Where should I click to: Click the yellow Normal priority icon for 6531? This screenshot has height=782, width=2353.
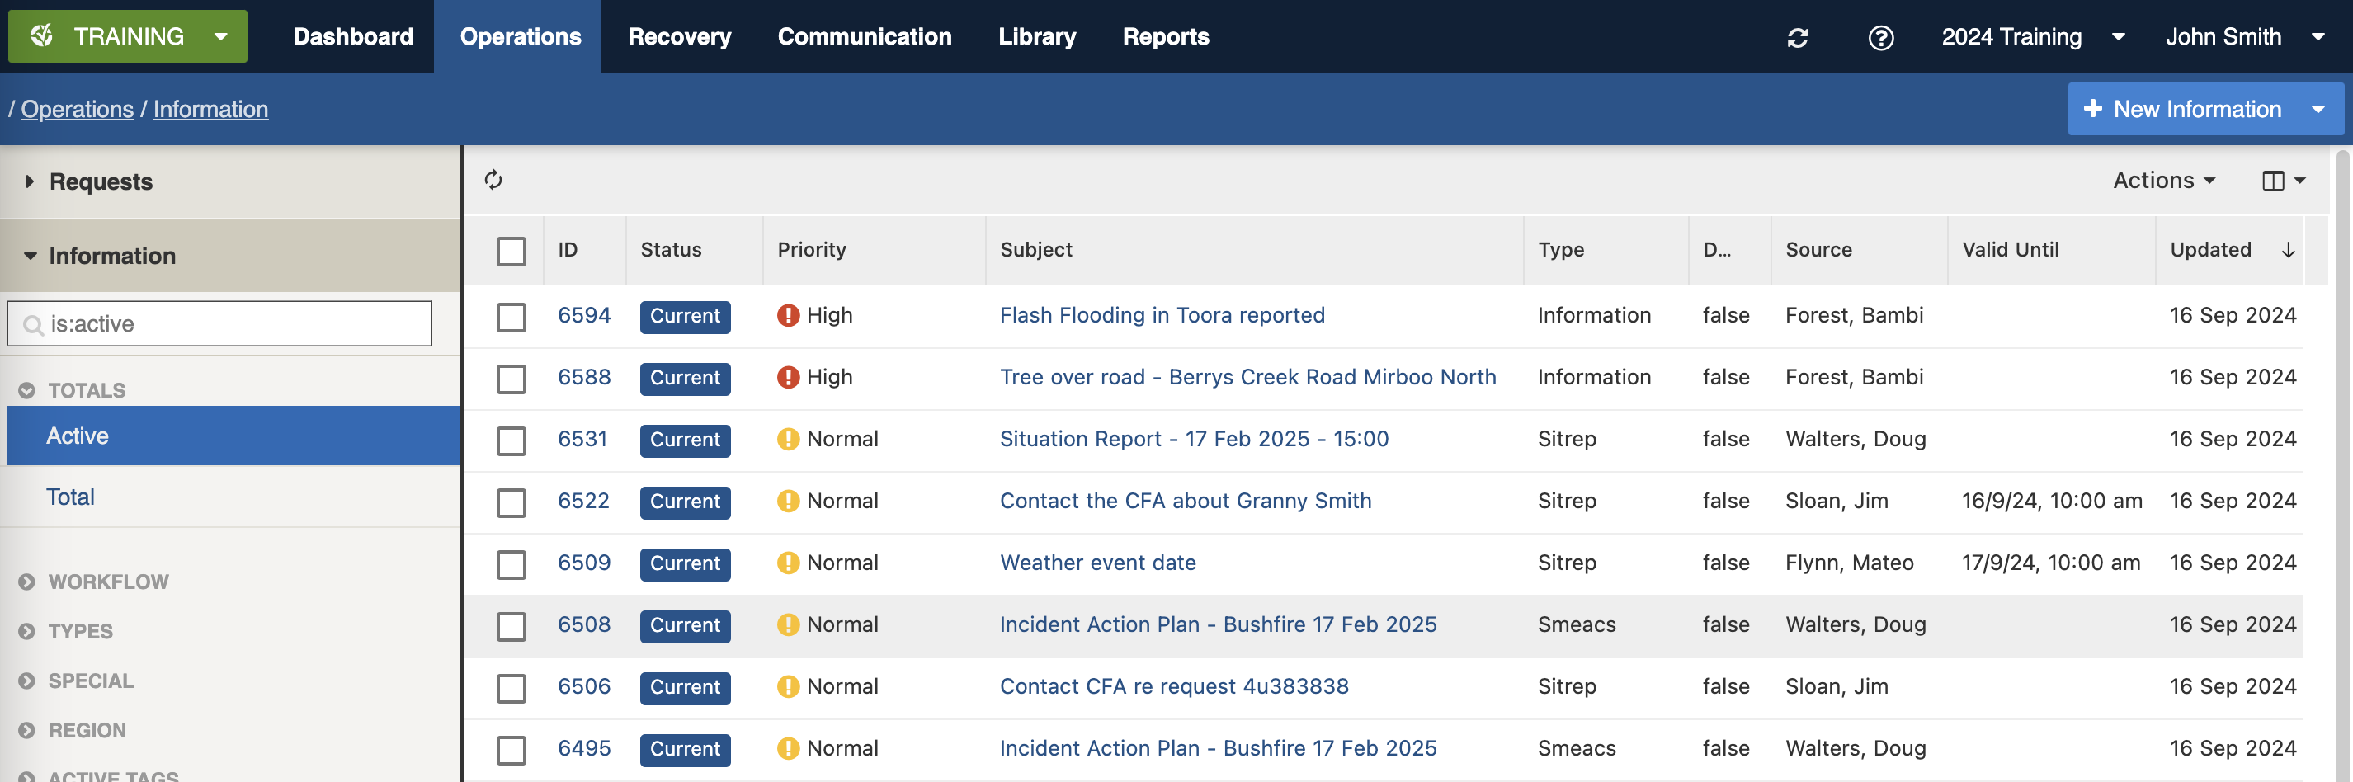pyautogui.click(x=787, y=440)
